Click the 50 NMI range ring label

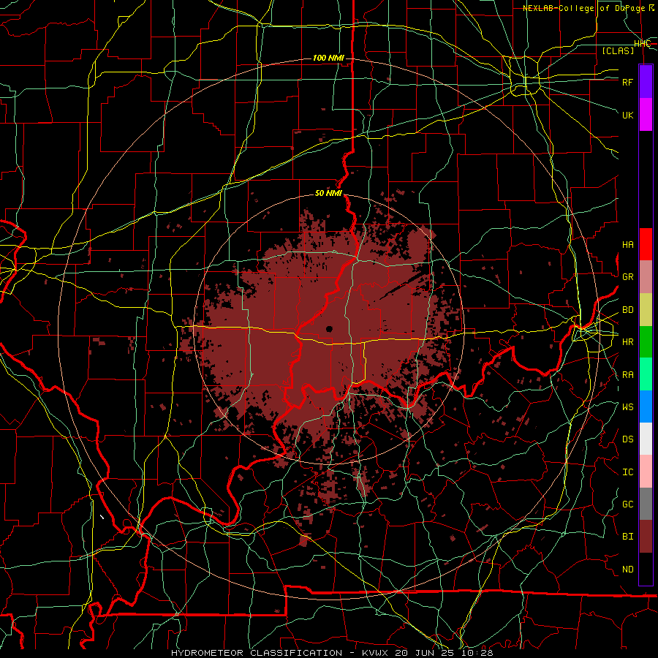pos(328,193)
